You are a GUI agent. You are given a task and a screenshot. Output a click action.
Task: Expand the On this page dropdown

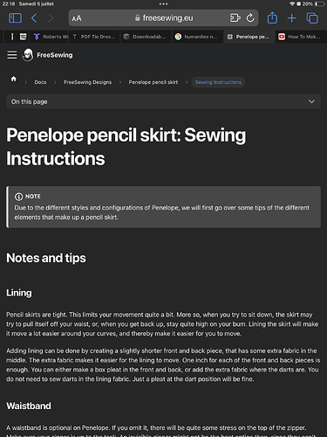(x=163, y=101)
